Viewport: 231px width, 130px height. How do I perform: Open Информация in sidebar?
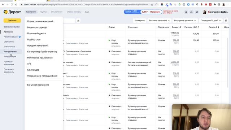coord(10,57)
